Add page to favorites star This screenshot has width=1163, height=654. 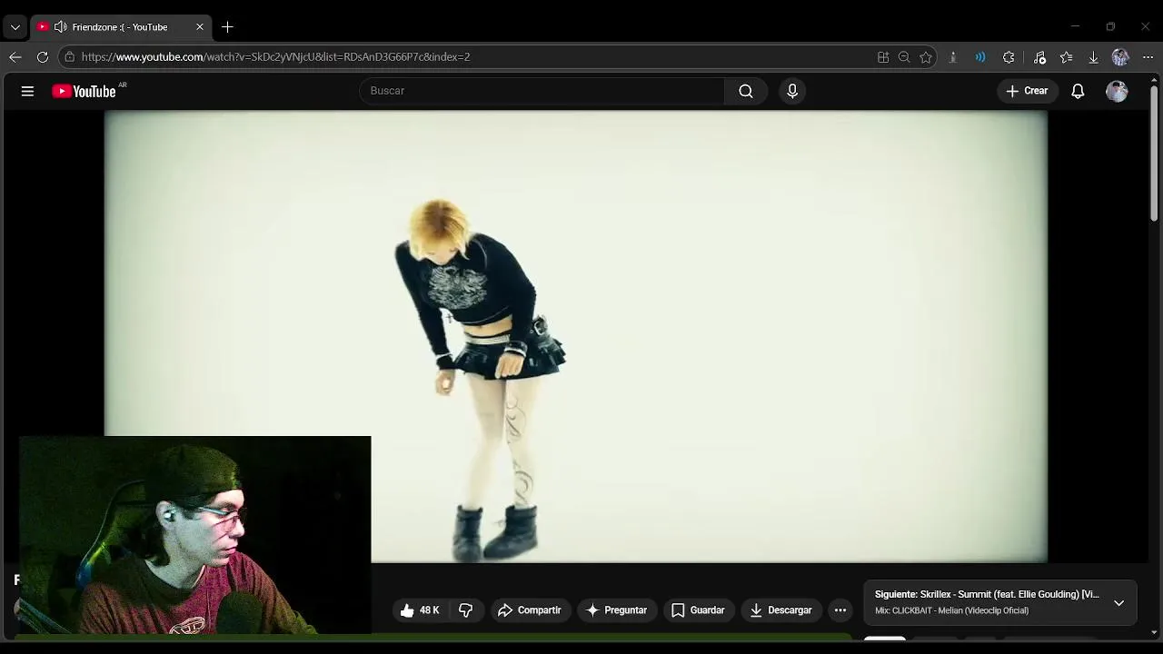[x=926, y=57]
